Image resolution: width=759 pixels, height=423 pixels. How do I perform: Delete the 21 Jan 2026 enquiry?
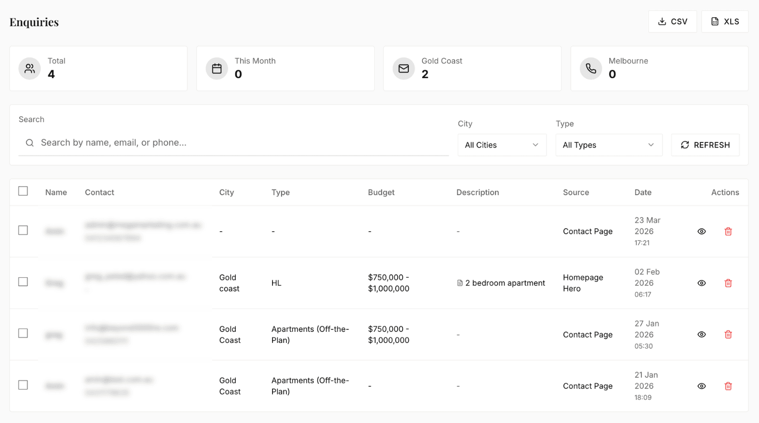(728, 386)
